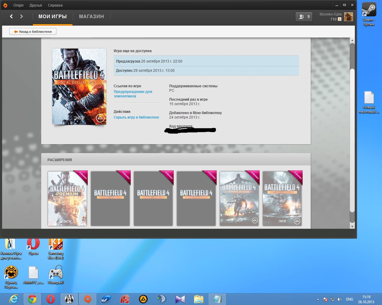Open the notepad app on taskbar

pyautogui.click(x=217, y=299)
